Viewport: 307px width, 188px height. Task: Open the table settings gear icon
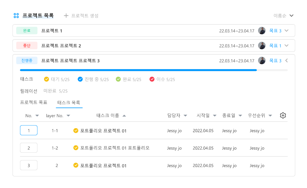pos(283,115)
